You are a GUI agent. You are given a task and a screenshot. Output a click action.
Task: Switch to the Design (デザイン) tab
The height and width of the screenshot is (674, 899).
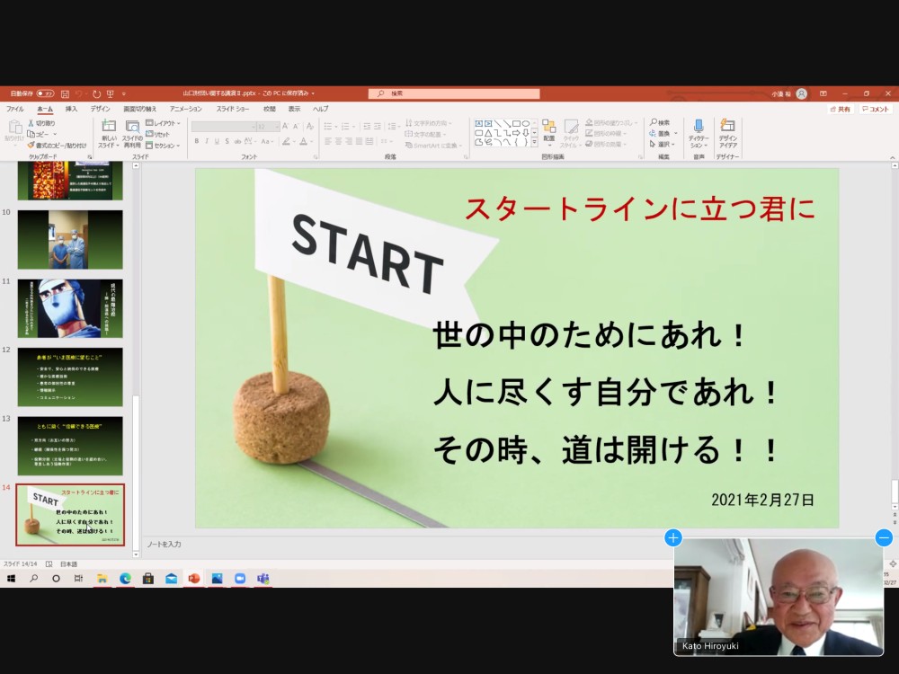(100, 109)
